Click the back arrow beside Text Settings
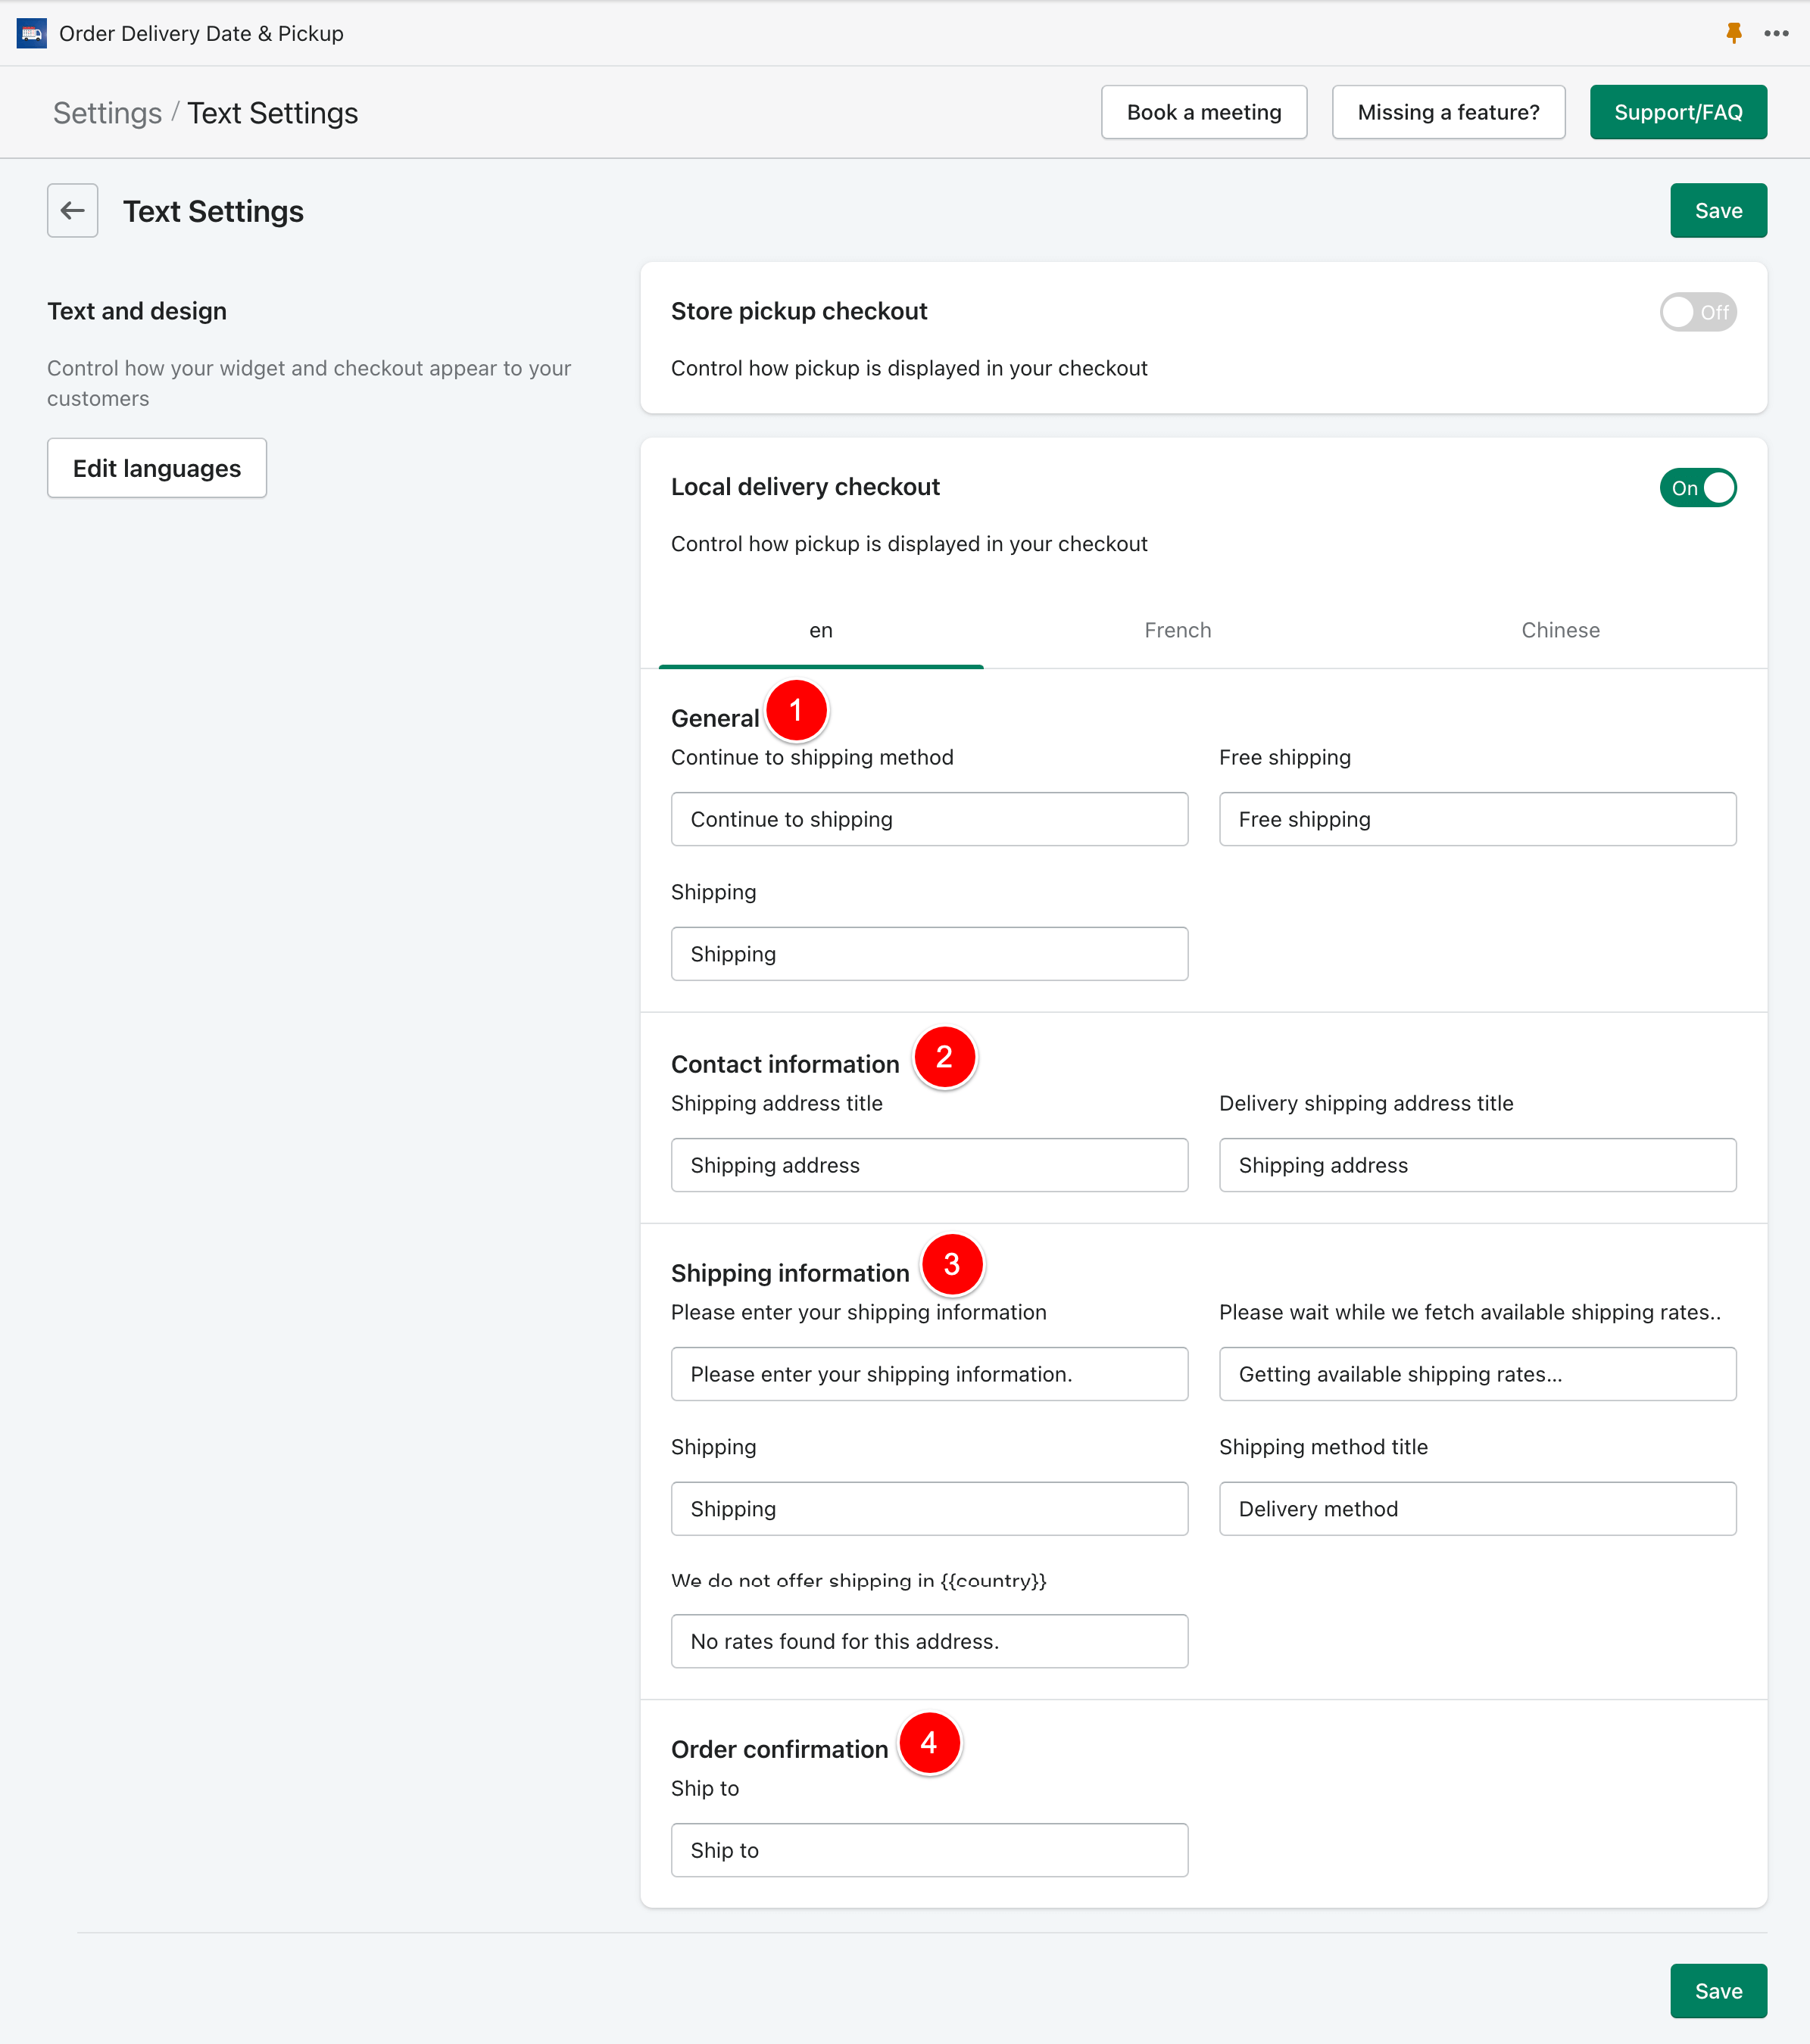Viewport: 1810px width, 2044px height. 72,210
